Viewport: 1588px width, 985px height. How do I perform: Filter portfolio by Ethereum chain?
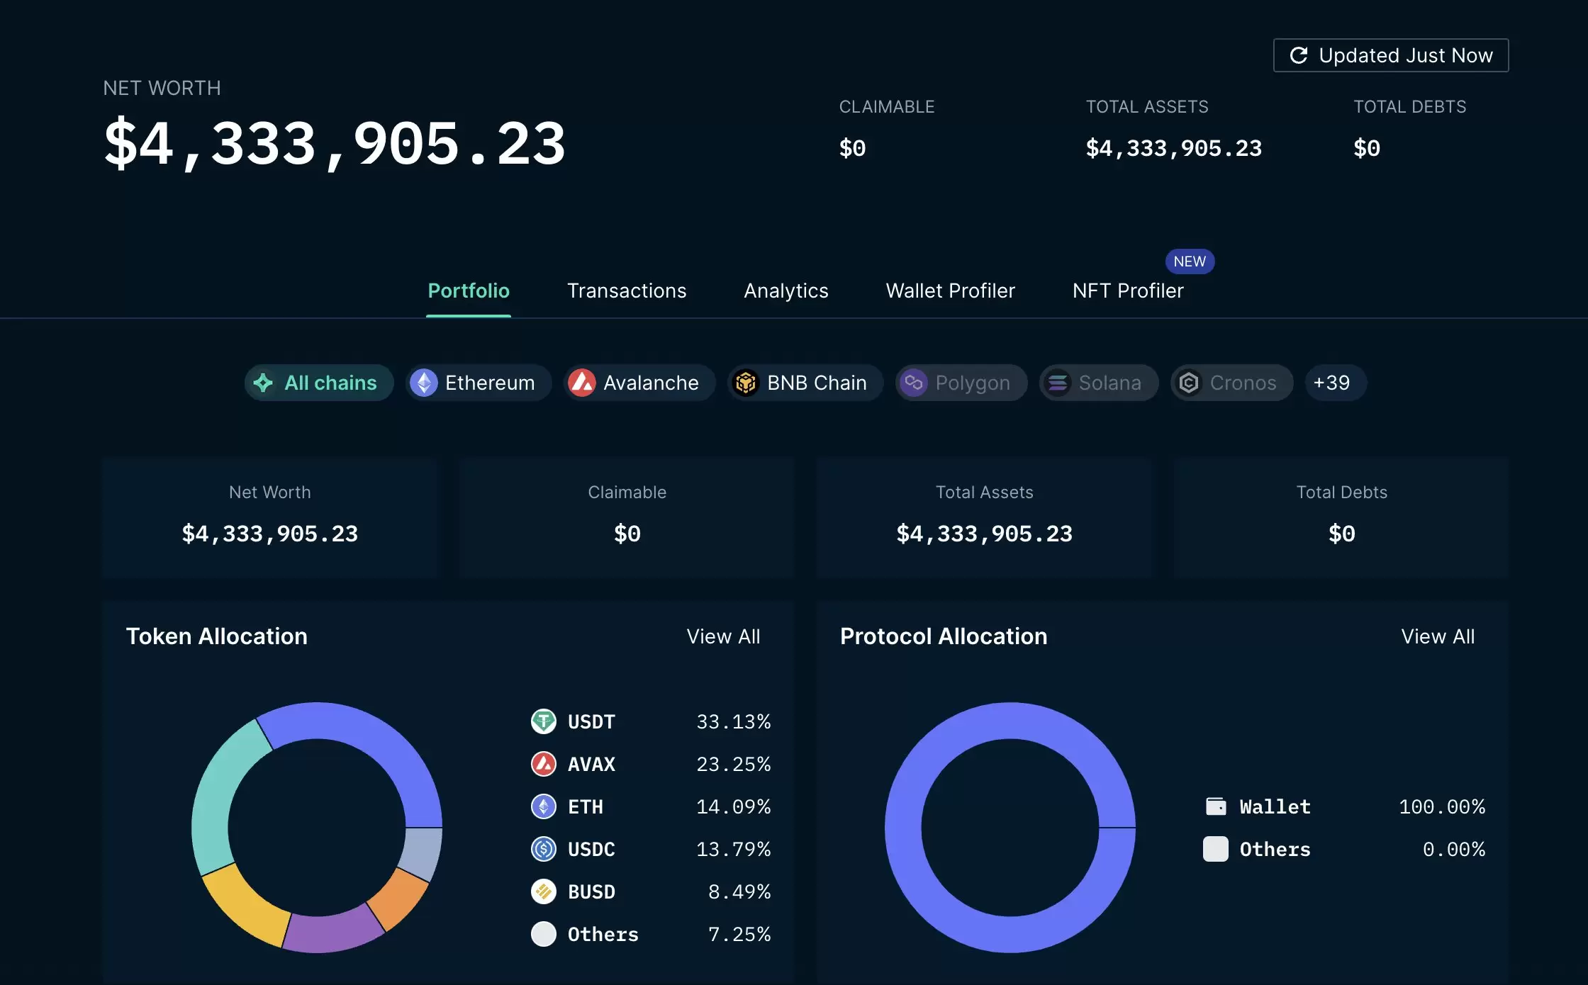pos(479,383)
